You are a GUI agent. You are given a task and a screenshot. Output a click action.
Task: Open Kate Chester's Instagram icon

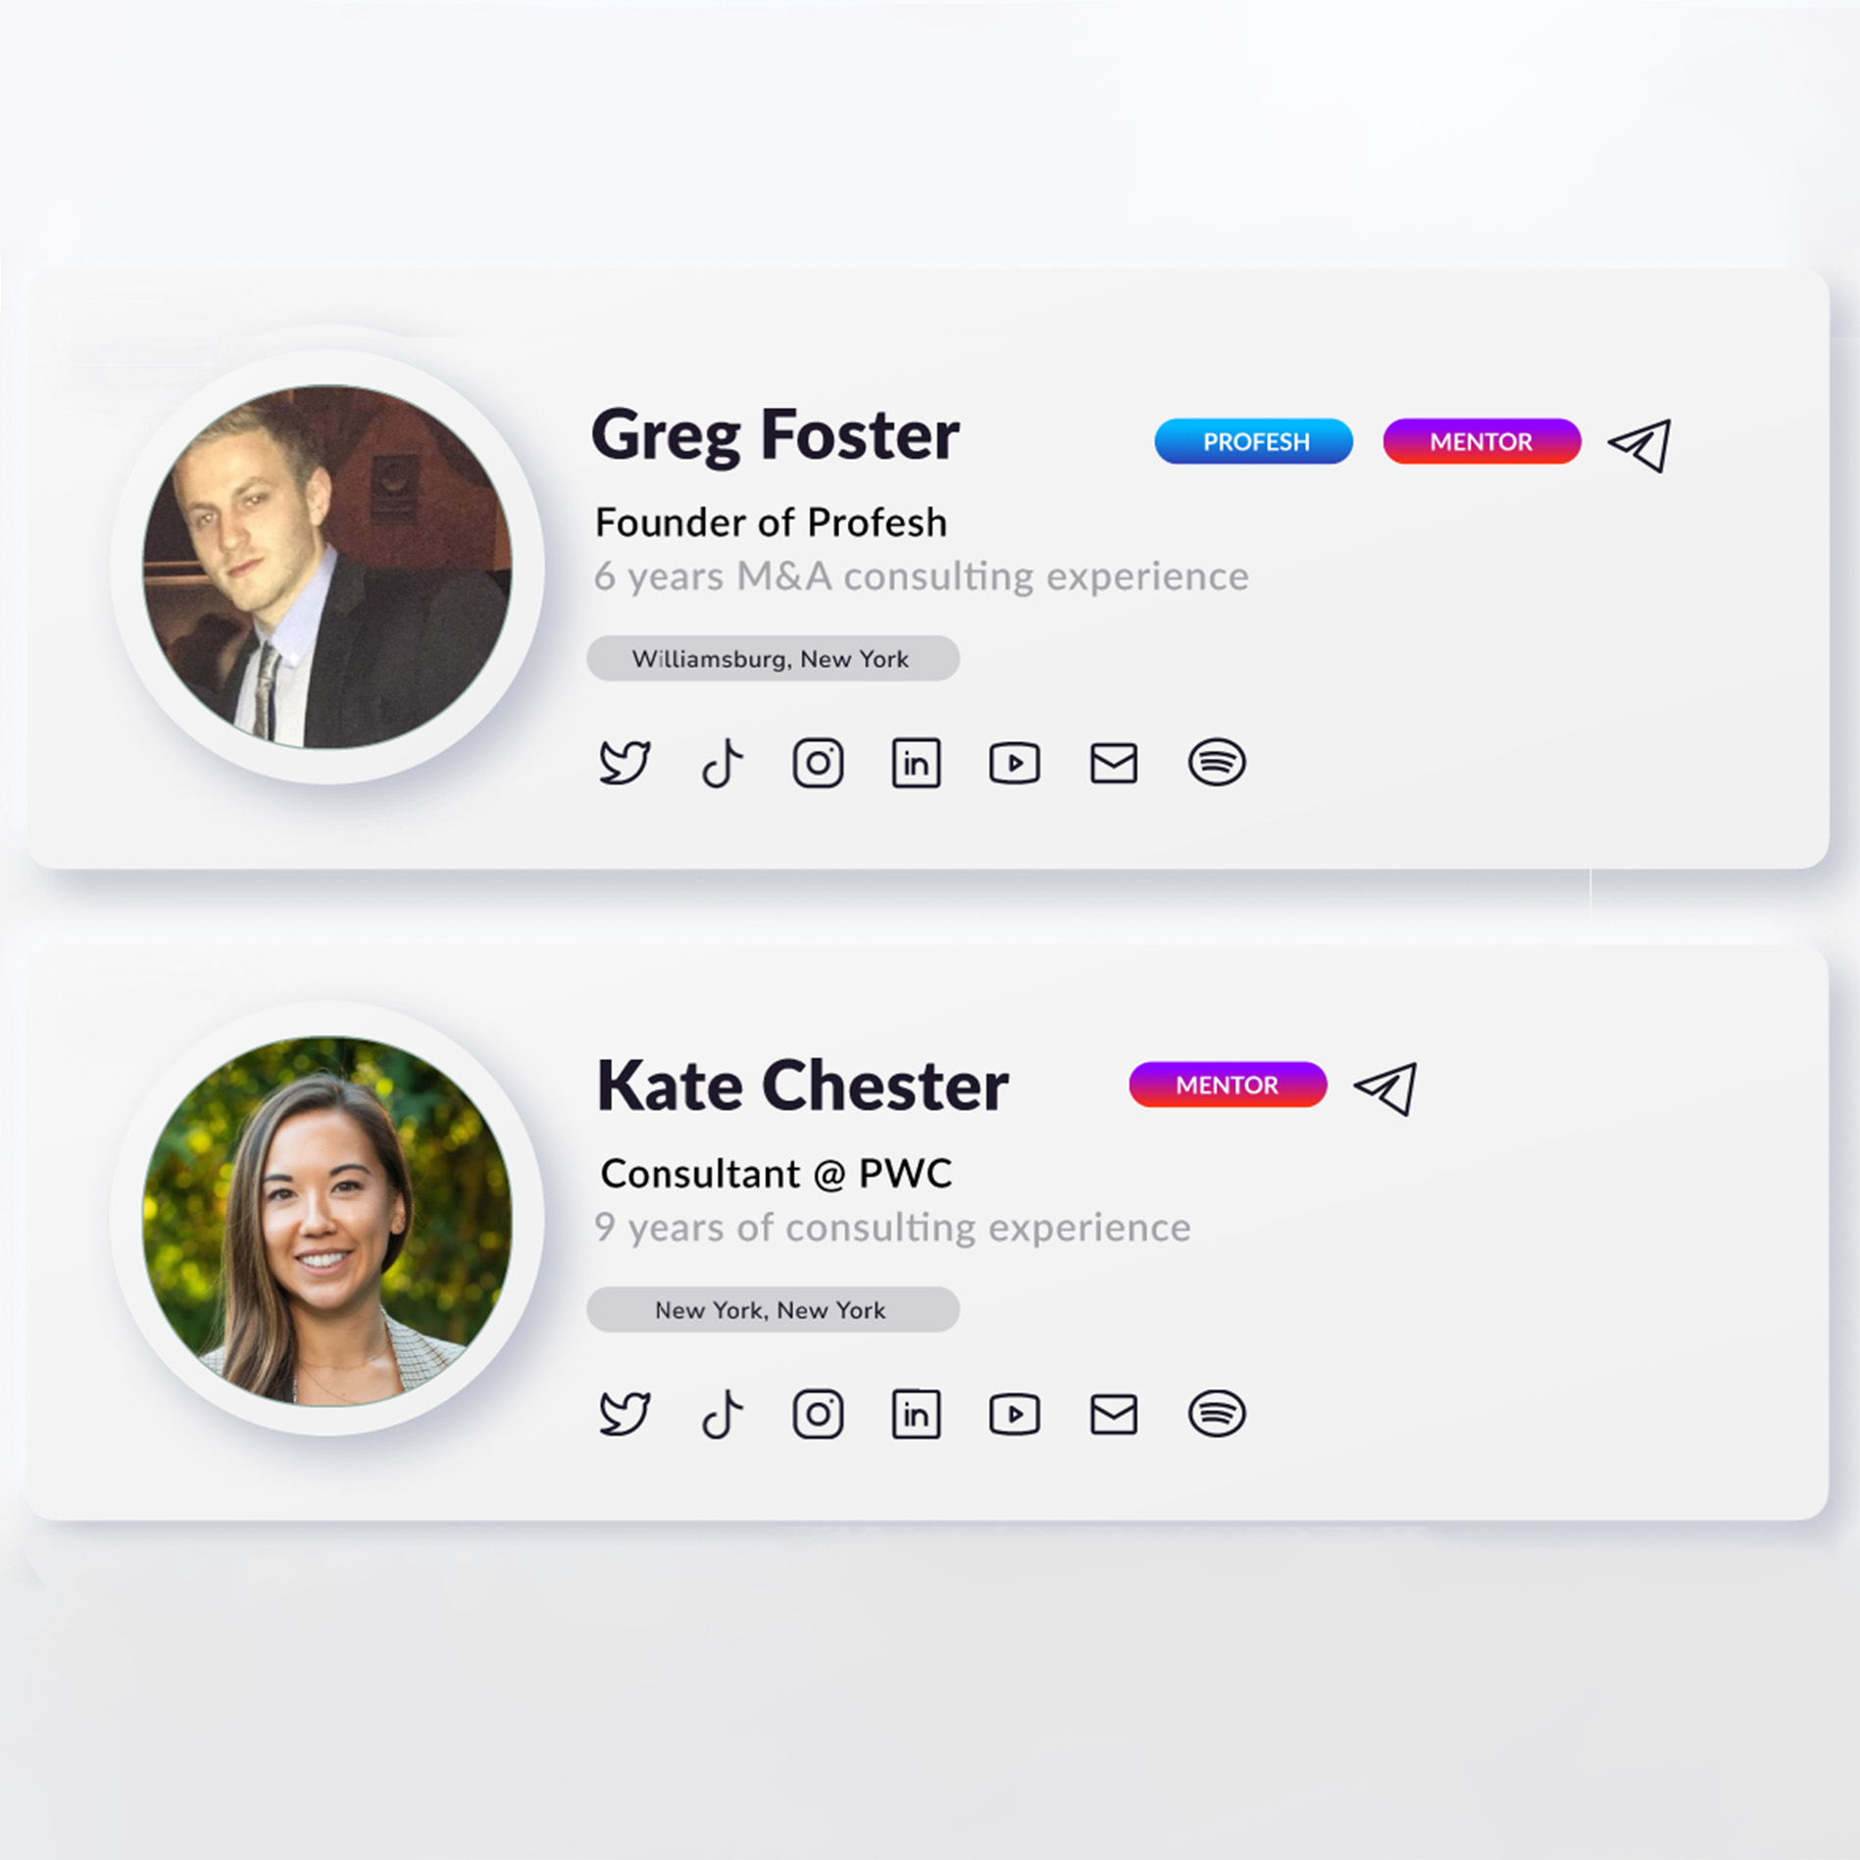click(818, 1414)
